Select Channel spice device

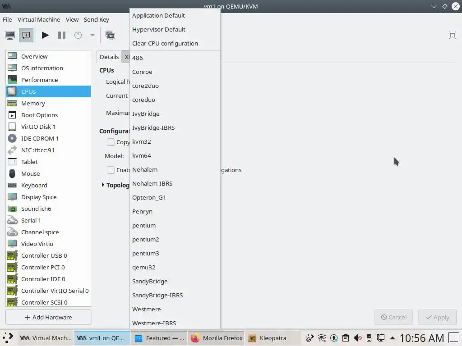(x=48, y=232)
